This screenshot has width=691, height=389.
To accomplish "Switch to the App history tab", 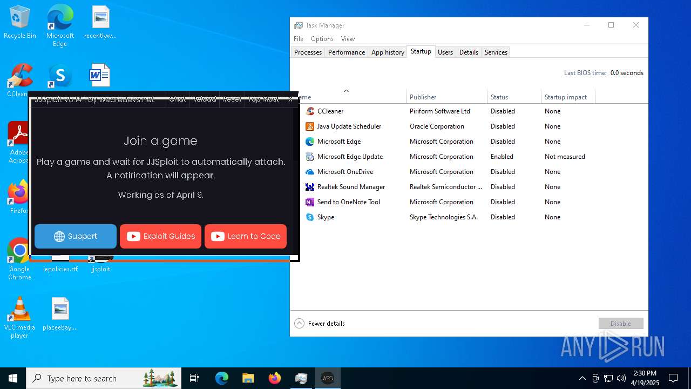I will 388,52.
